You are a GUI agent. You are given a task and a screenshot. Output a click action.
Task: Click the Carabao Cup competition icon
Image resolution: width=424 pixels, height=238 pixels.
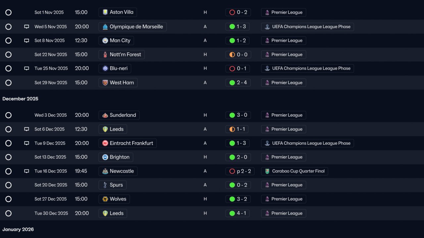(267, 171)
